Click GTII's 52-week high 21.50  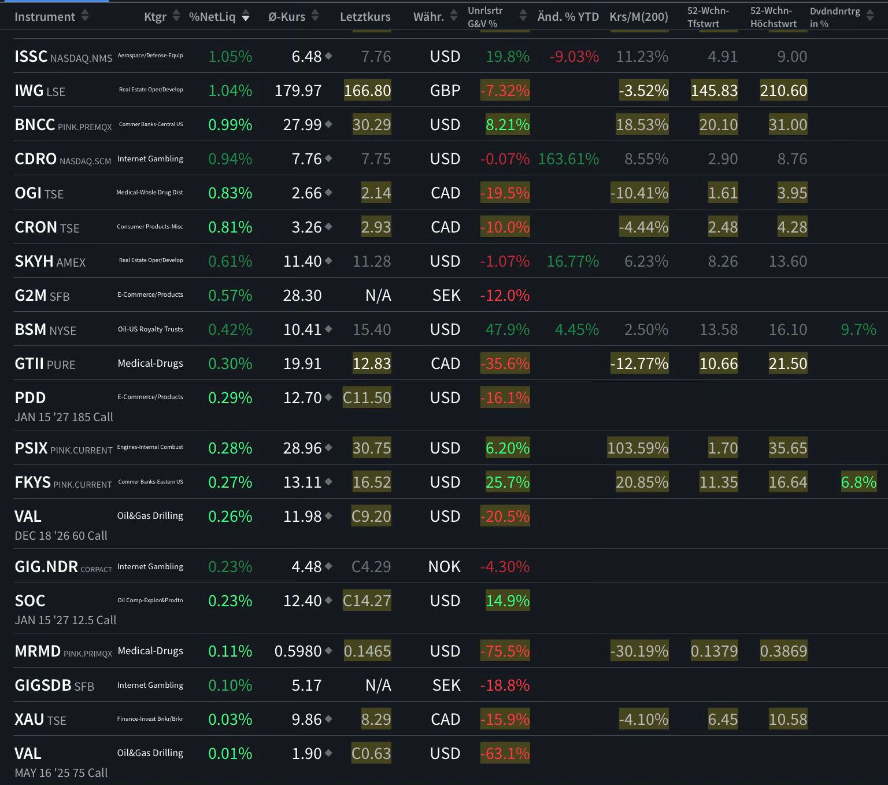(x=788, y=363)
